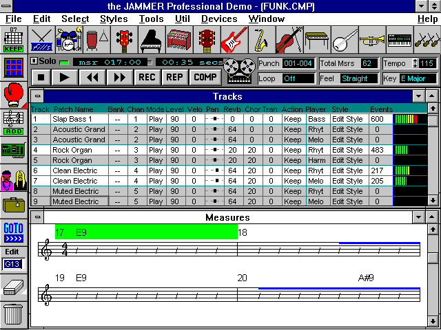441x330 pixels.
Task: Open the Measures panel dropdown arrow
Action: pos(418,217)
